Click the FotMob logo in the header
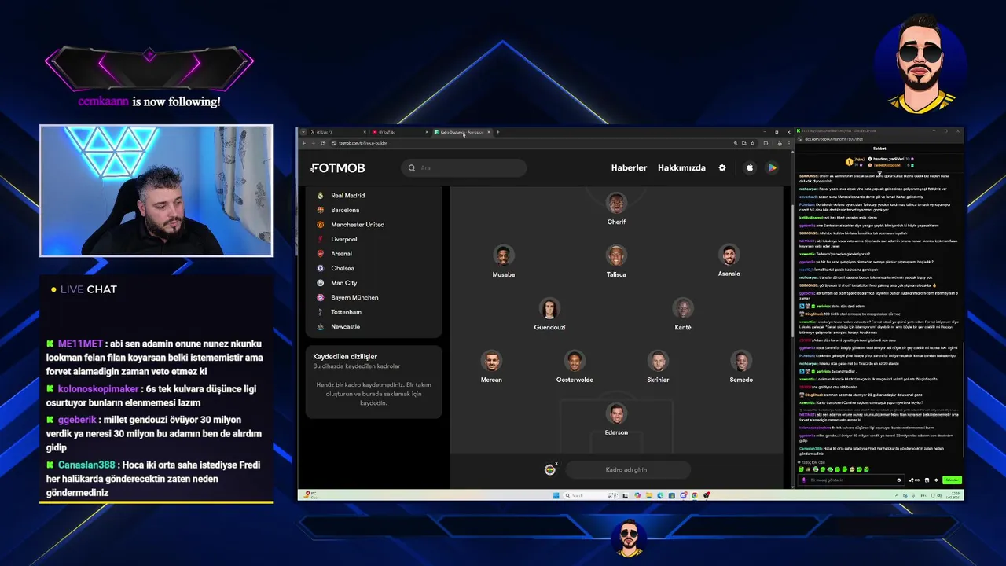 [x=338, y=167]
